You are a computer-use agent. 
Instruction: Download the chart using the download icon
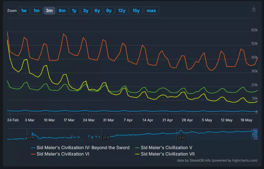[x=254, y=9]
